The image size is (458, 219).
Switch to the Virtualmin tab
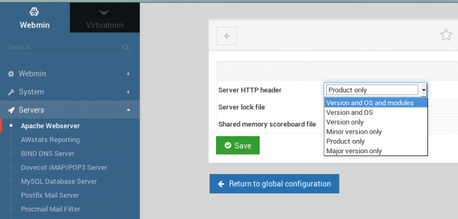pyautogui.click(x=104, y=18)
